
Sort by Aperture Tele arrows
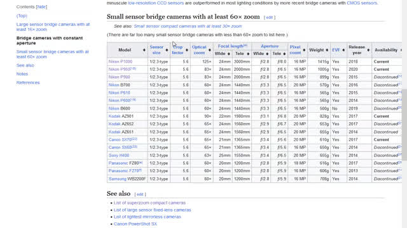click(284, 54)
